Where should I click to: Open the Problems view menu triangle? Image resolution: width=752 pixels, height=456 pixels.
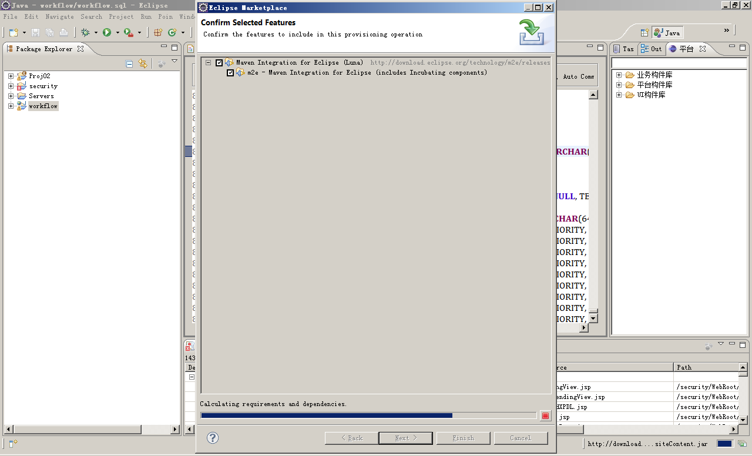721,345
